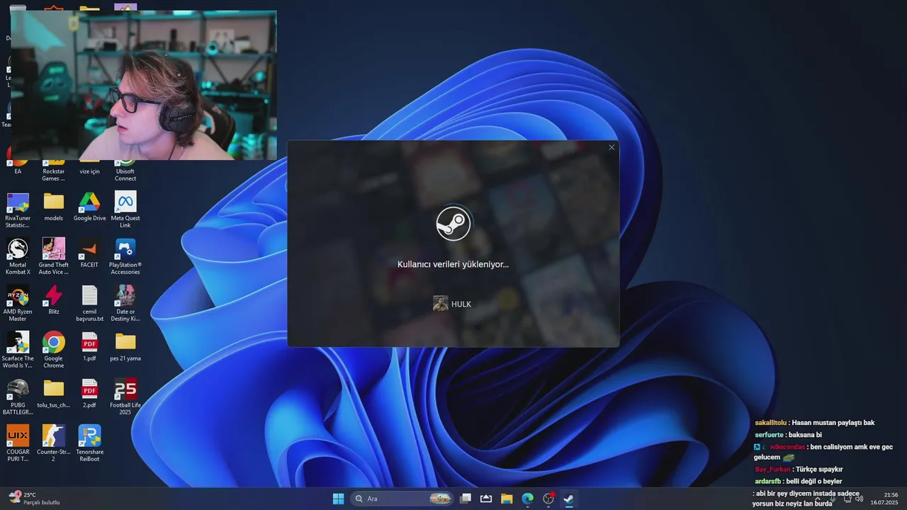Open COUGAR PURI desktop shortcut

pyautogui.click(x=18, y=443)
